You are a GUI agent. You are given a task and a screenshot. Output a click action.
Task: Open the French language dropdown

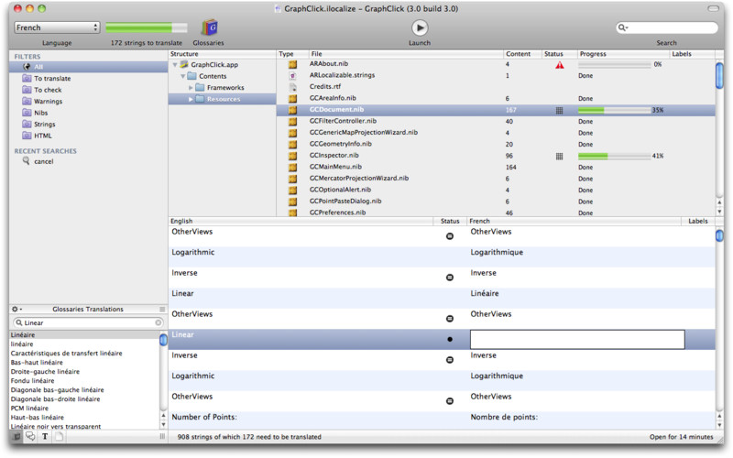pyautogui.click(x=57, y=27)
